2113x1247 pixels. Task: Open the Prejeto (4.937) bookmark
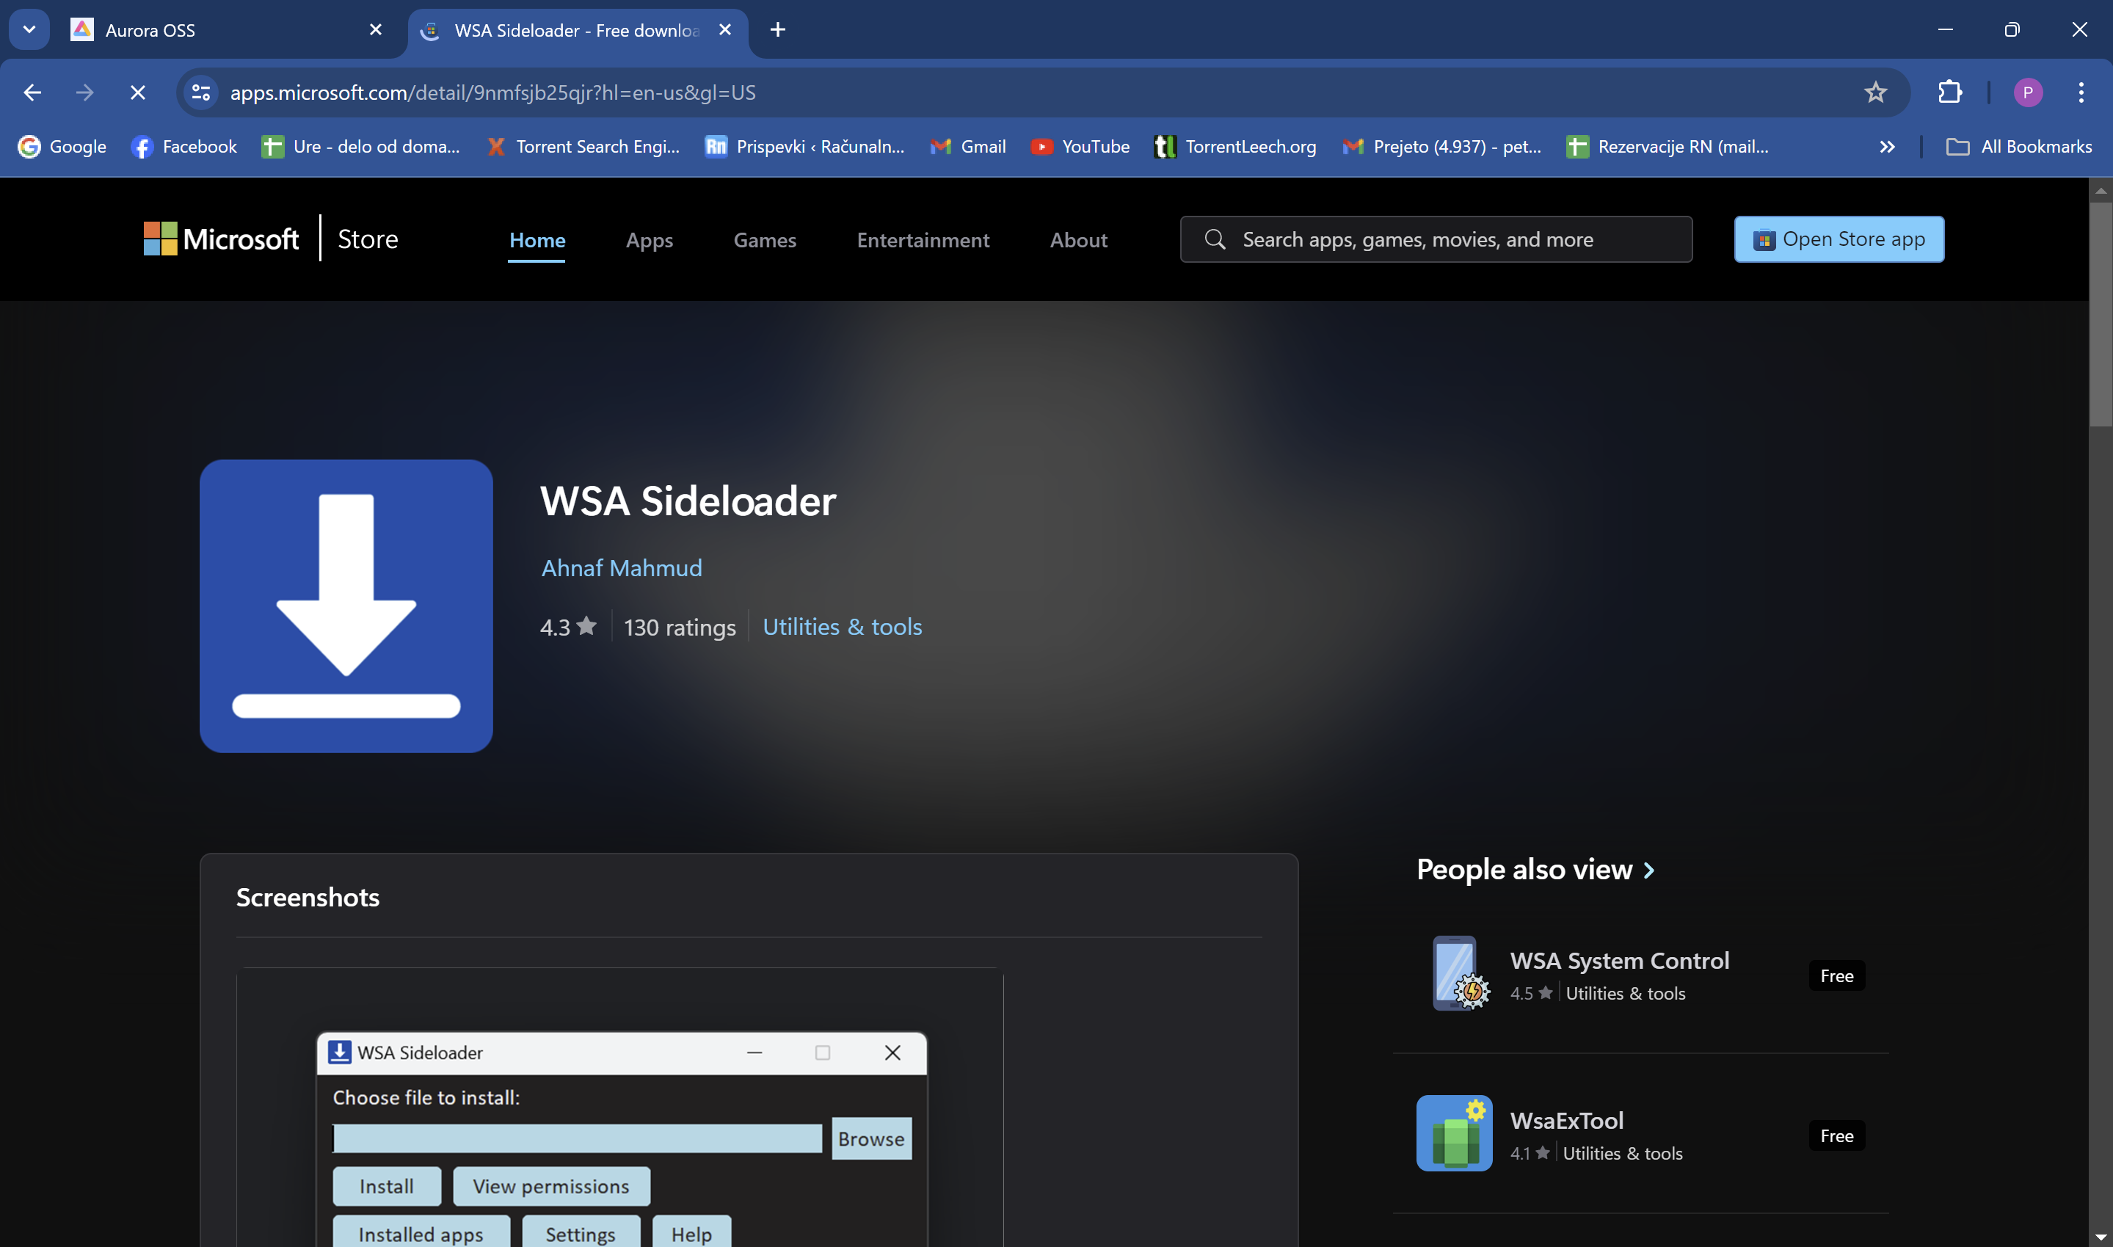[x=1441, y=147]
